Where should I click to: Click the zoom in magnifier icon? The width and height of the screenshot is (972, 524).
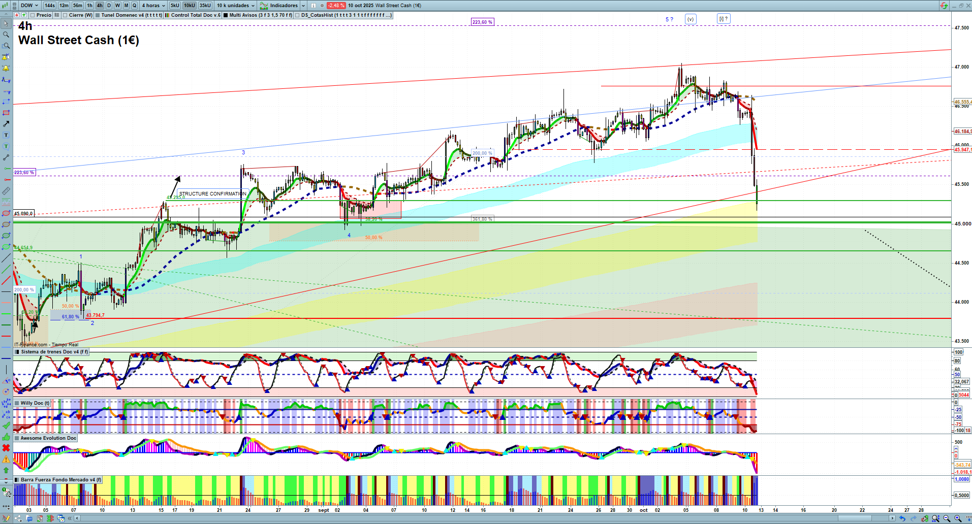point(958,518)
